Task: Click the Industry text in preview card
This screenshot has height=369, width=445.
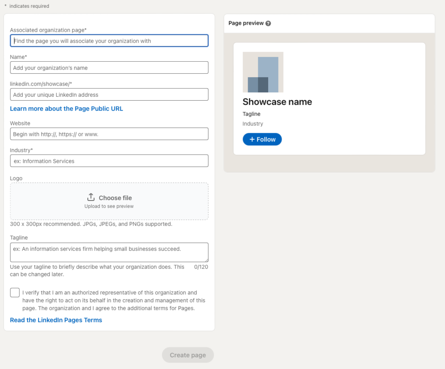Action: pyautogui.click(x=253, y=124)
